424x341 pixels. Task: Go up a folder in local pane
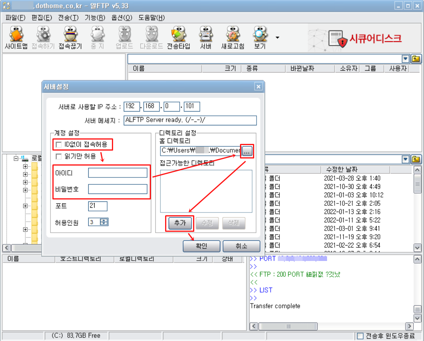[416, 159]
